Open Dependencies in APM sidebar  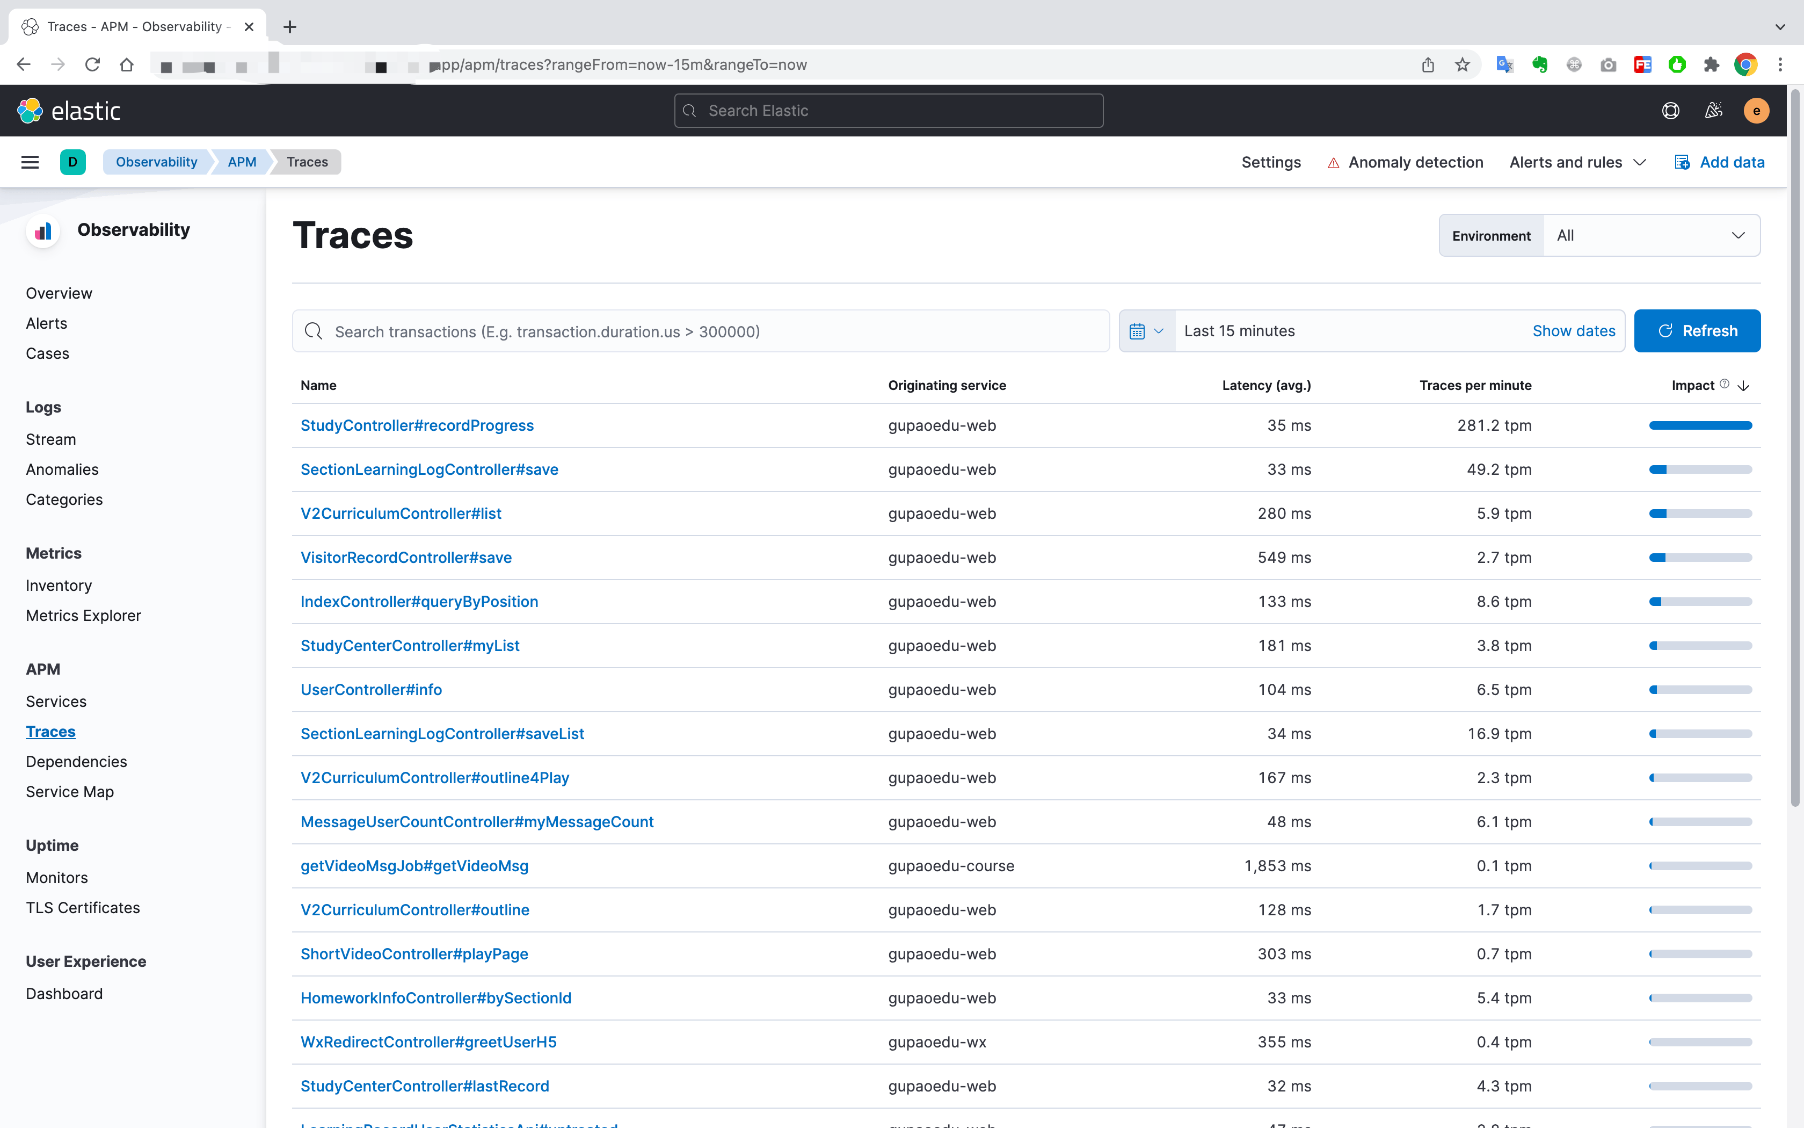76,762
